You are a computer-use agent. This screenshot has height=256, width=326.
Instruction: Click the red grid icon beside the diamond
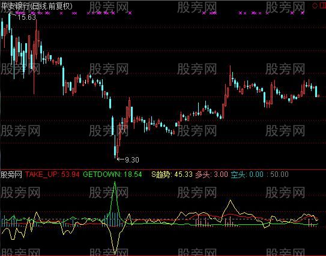(x=323, y=6)
